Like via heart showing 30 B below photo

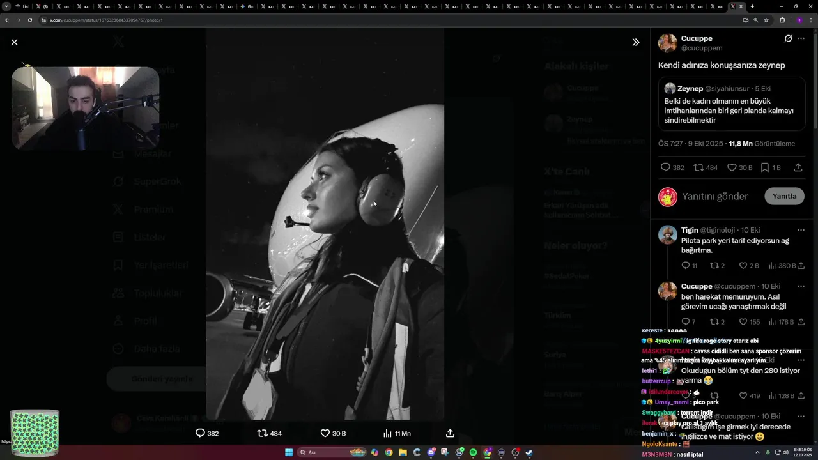click(333, 433)
